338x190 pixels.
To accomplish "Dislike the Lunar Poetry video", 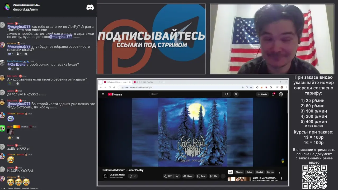I will pos(177,176).
